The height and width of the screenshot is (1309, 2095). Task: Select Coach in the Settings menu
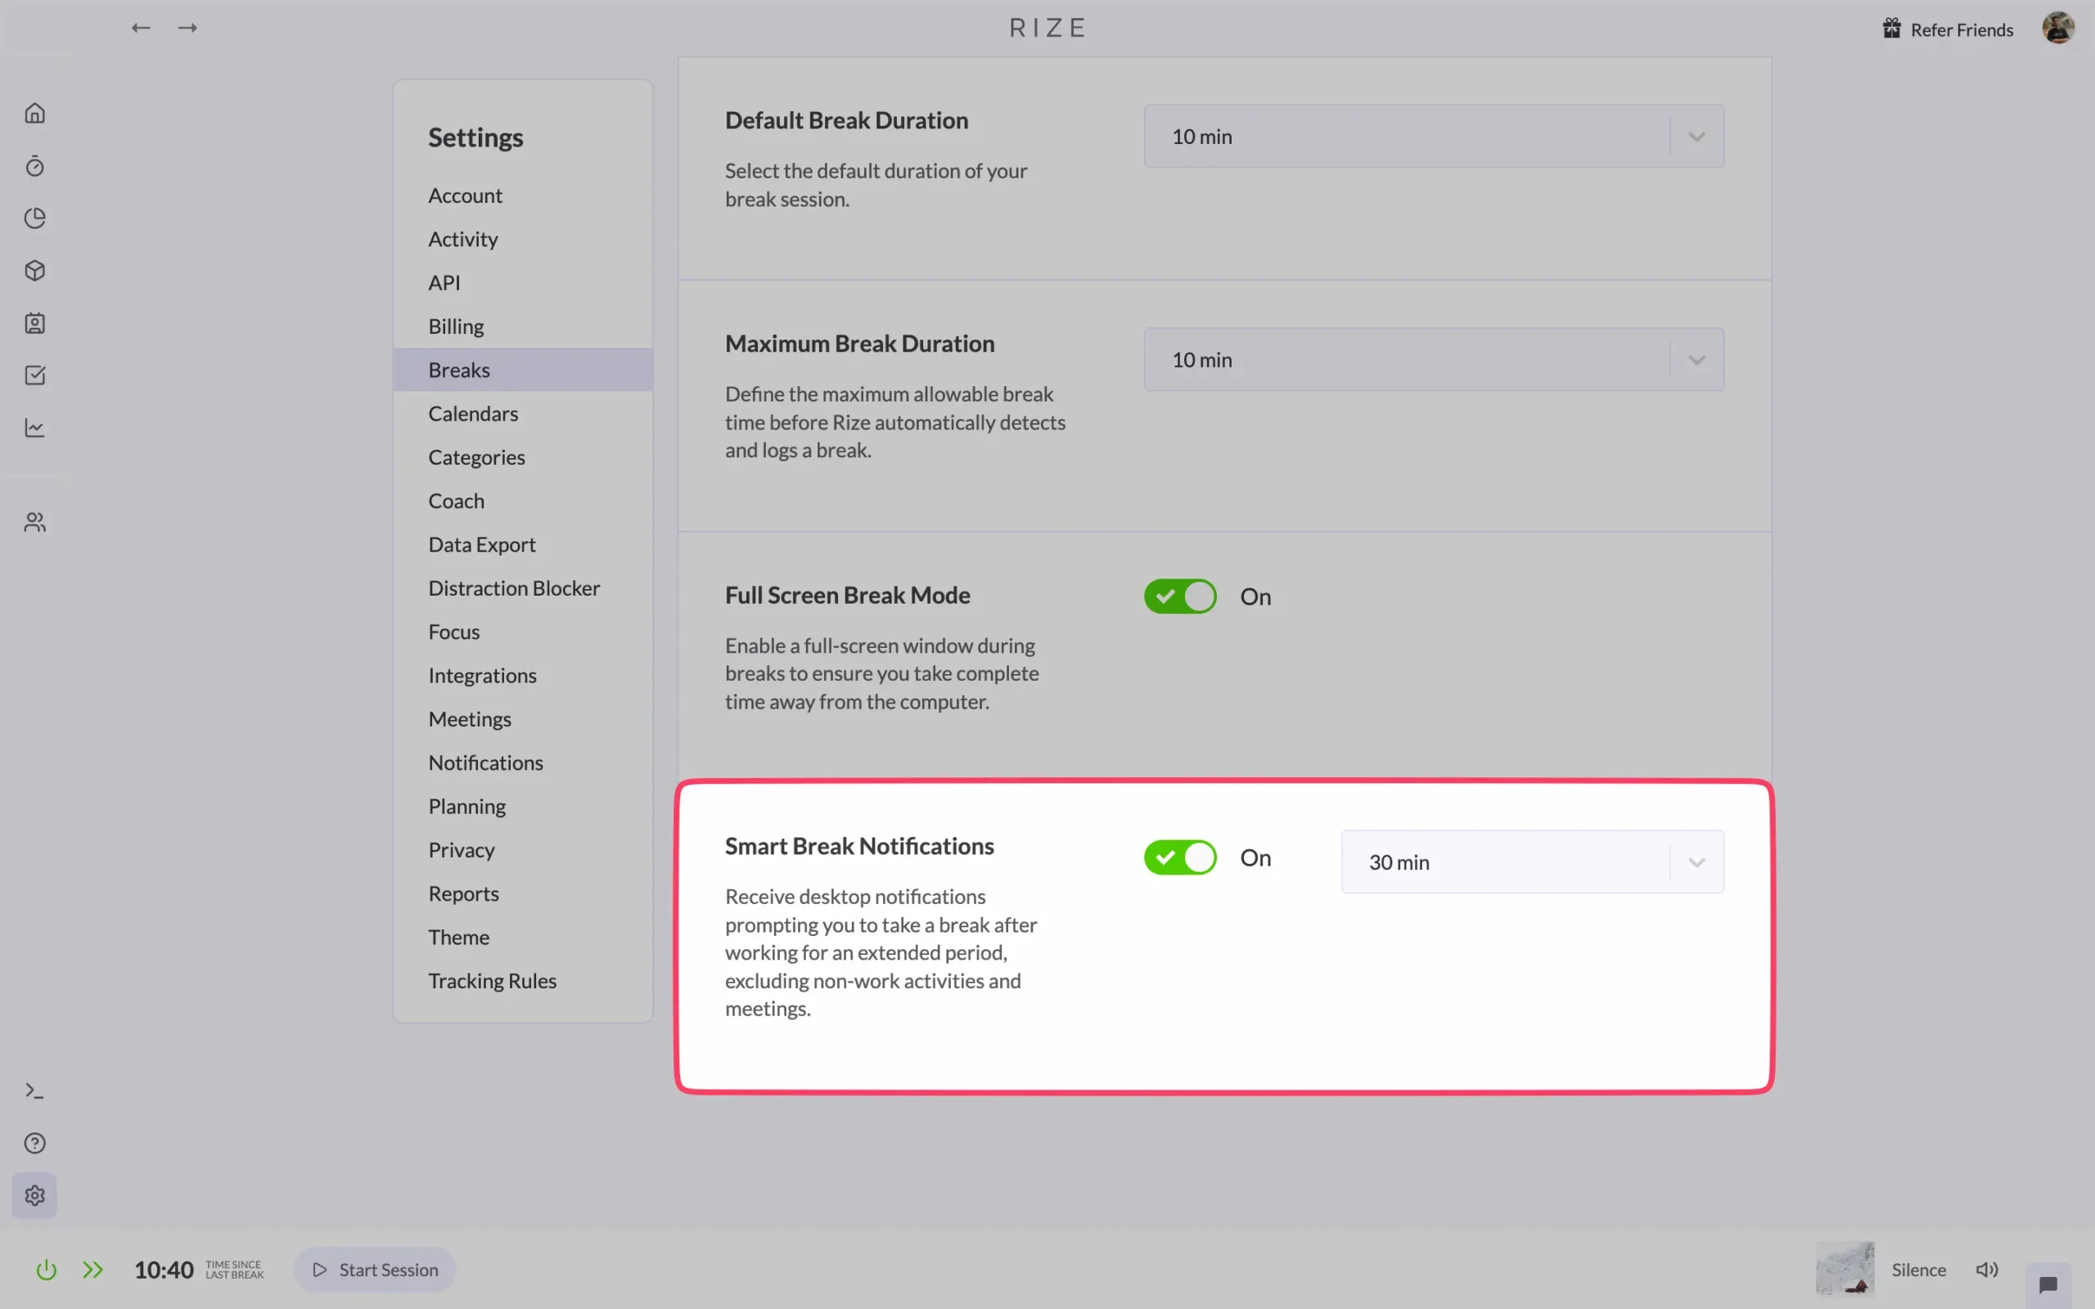(x=523, y=501)
